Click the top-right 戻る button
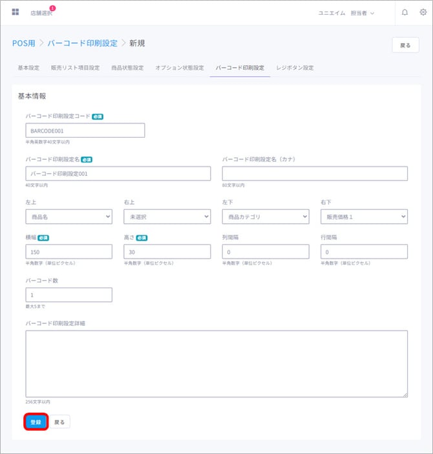The image size is (433, 454). (x=405, y=45)
